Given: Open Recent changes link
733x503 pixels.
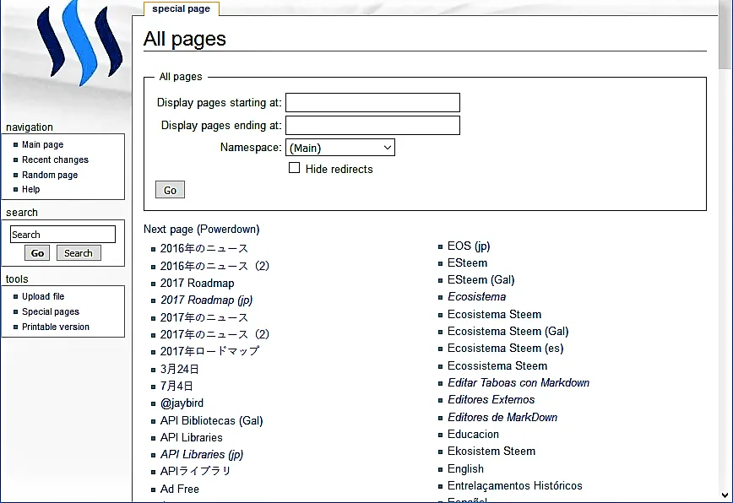Looking at the screenshot, I should 55,160.
